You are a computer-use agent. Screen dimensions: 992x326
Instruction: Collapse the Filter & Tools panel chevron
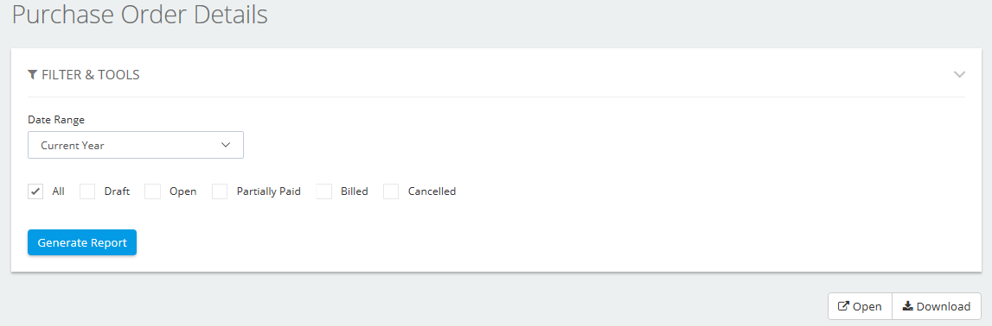point(959,74)
